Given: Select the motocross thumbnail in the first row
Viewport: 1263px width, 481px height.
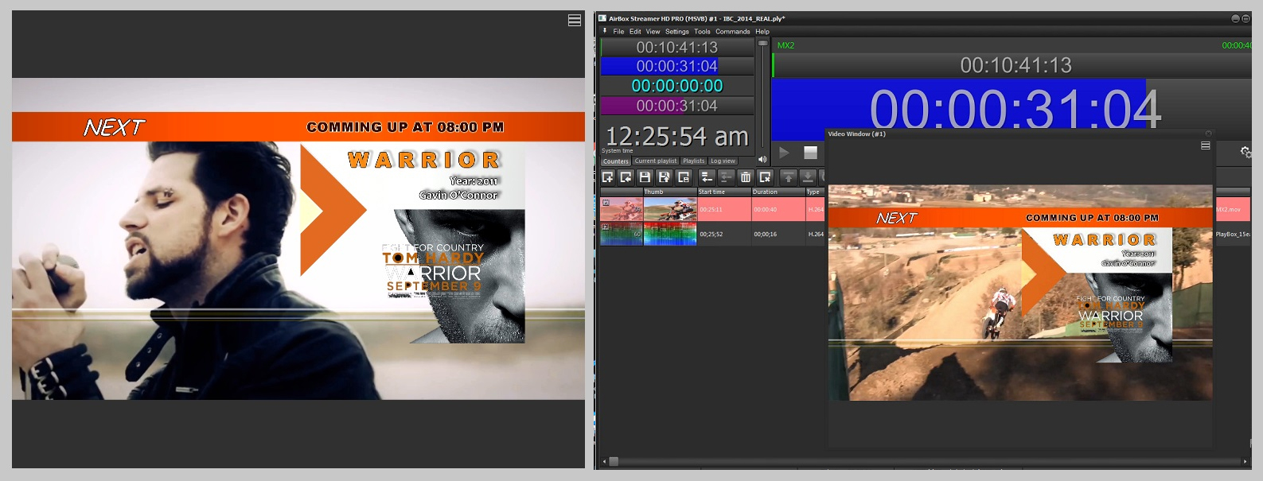Looking at the screenshot, I should [x=670, y=209].
